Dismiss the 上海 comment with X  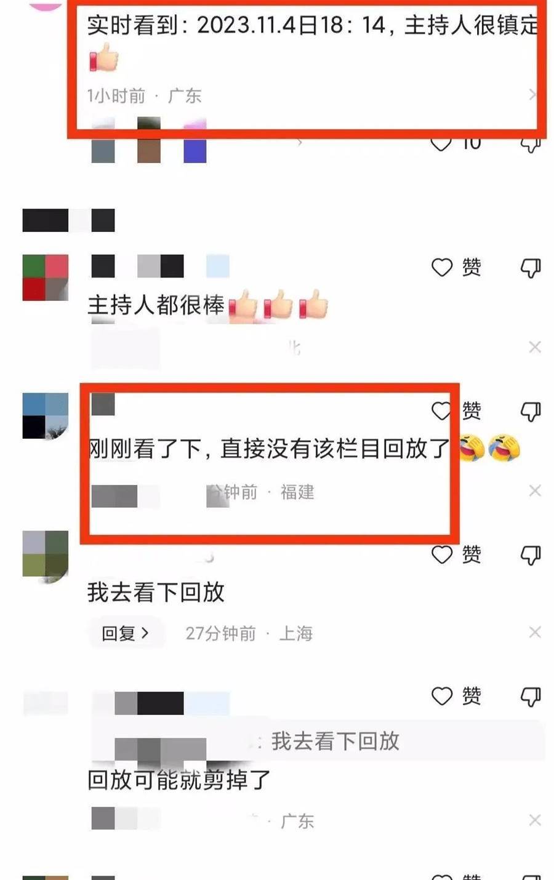[x=535, y=632]
